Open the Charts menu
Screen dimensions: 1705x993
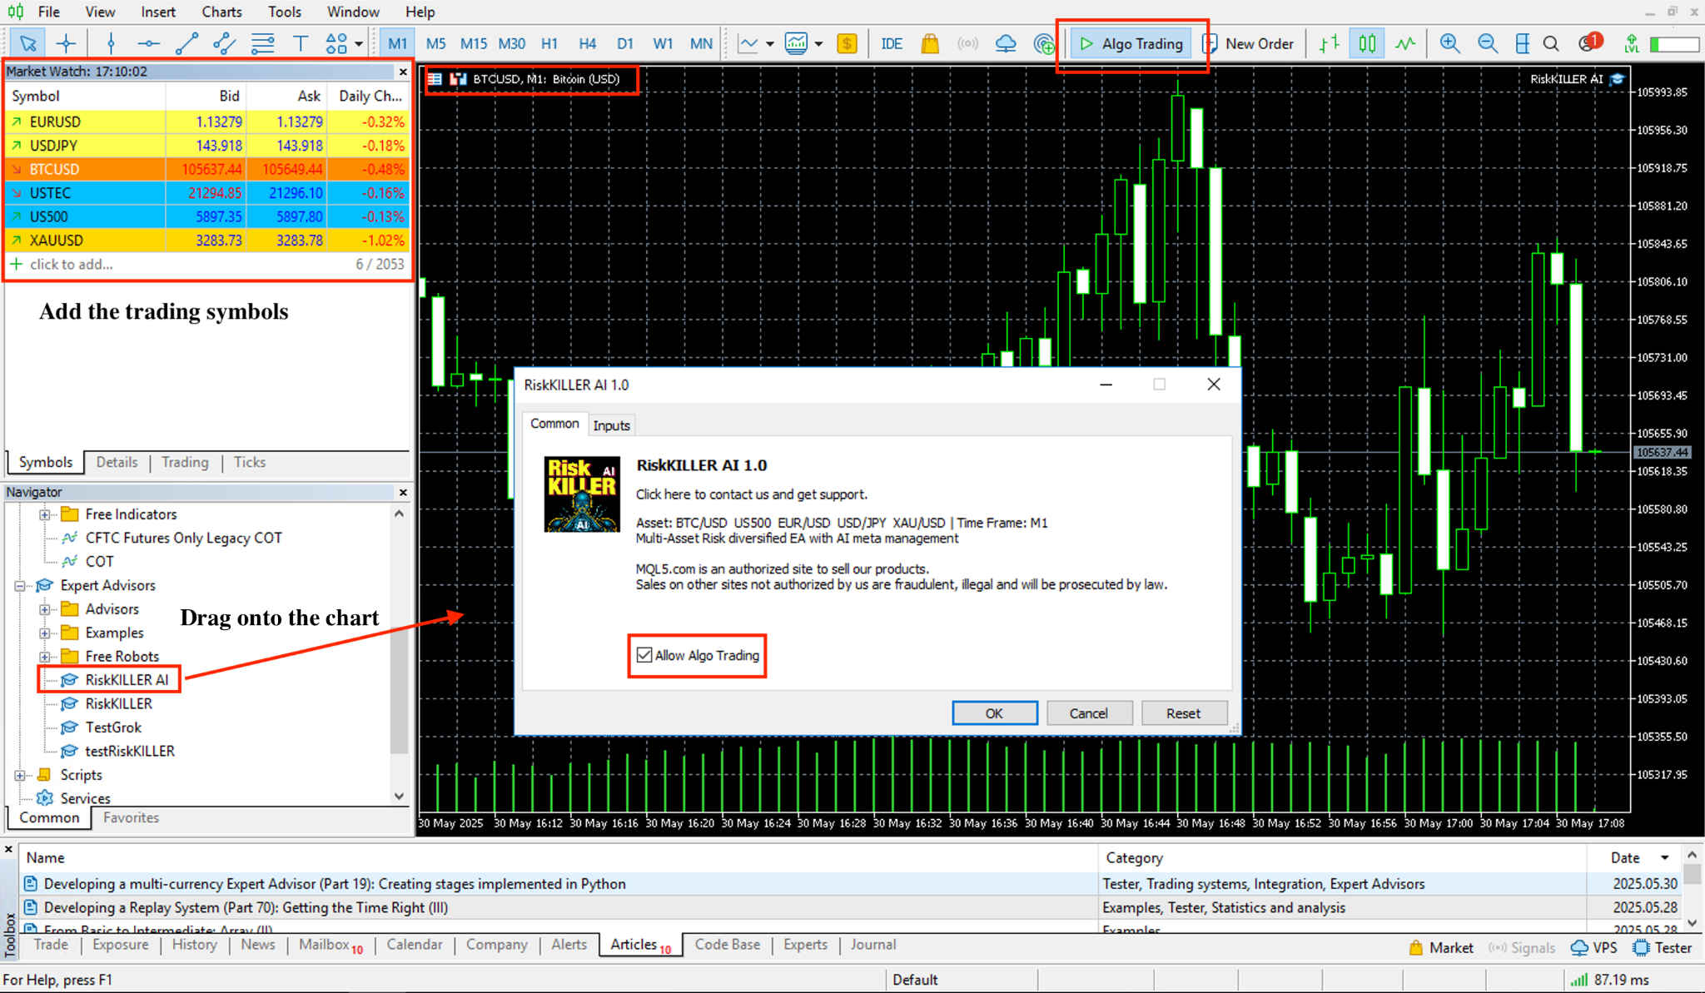[221, 12]
